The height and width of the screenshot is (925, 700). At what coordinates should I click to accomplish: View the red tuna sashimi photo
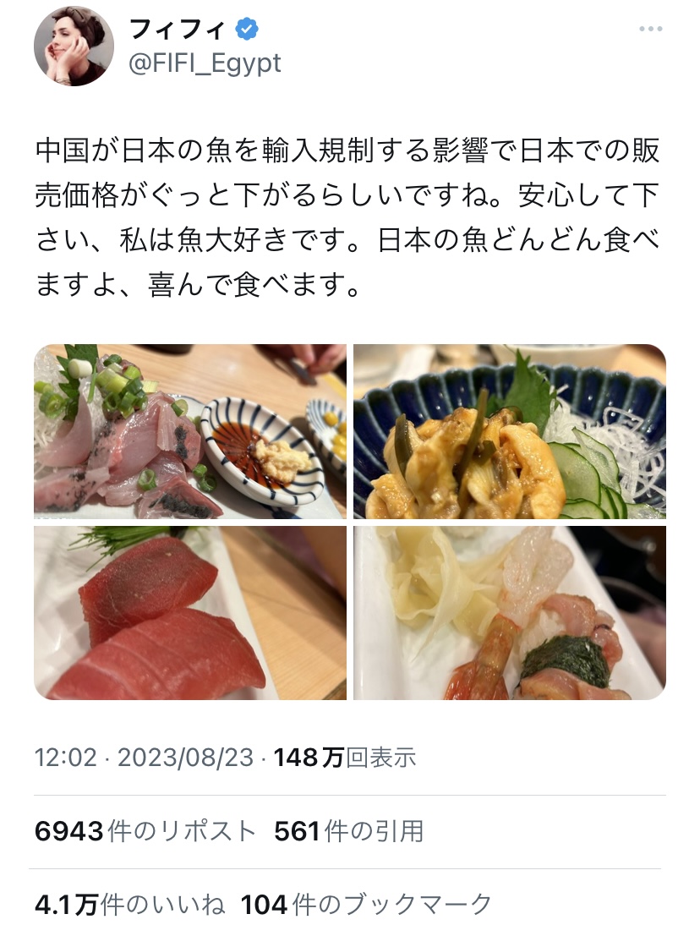point(190,612)
